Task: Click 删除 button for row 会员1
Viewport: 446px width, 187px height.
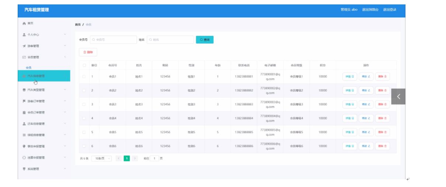Action: (x=382, y=77)
